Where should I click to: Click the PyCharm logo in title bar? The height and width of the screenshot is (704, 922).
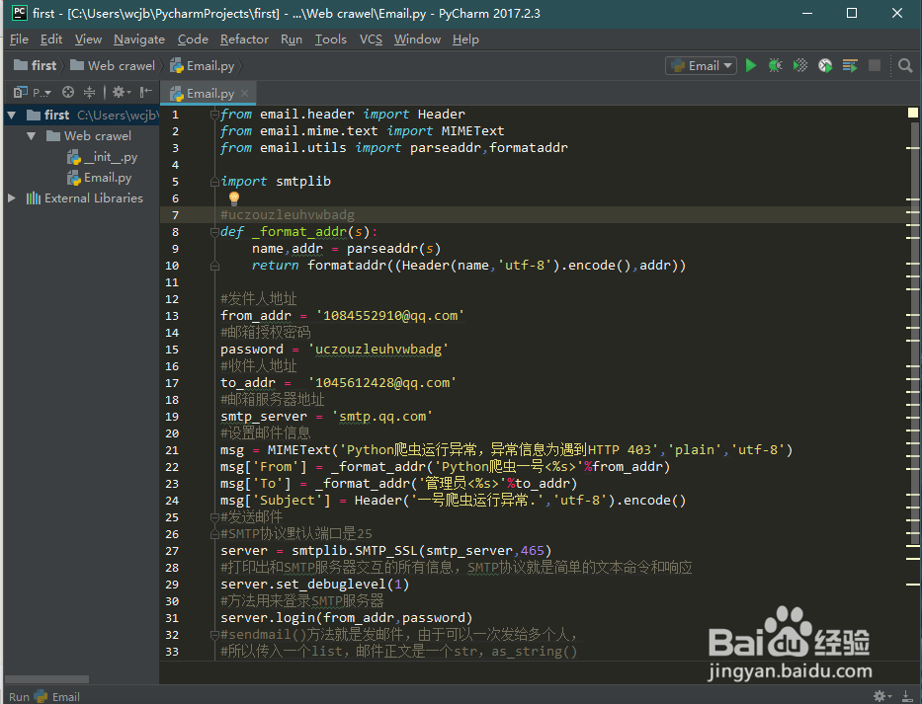point(20,13)
